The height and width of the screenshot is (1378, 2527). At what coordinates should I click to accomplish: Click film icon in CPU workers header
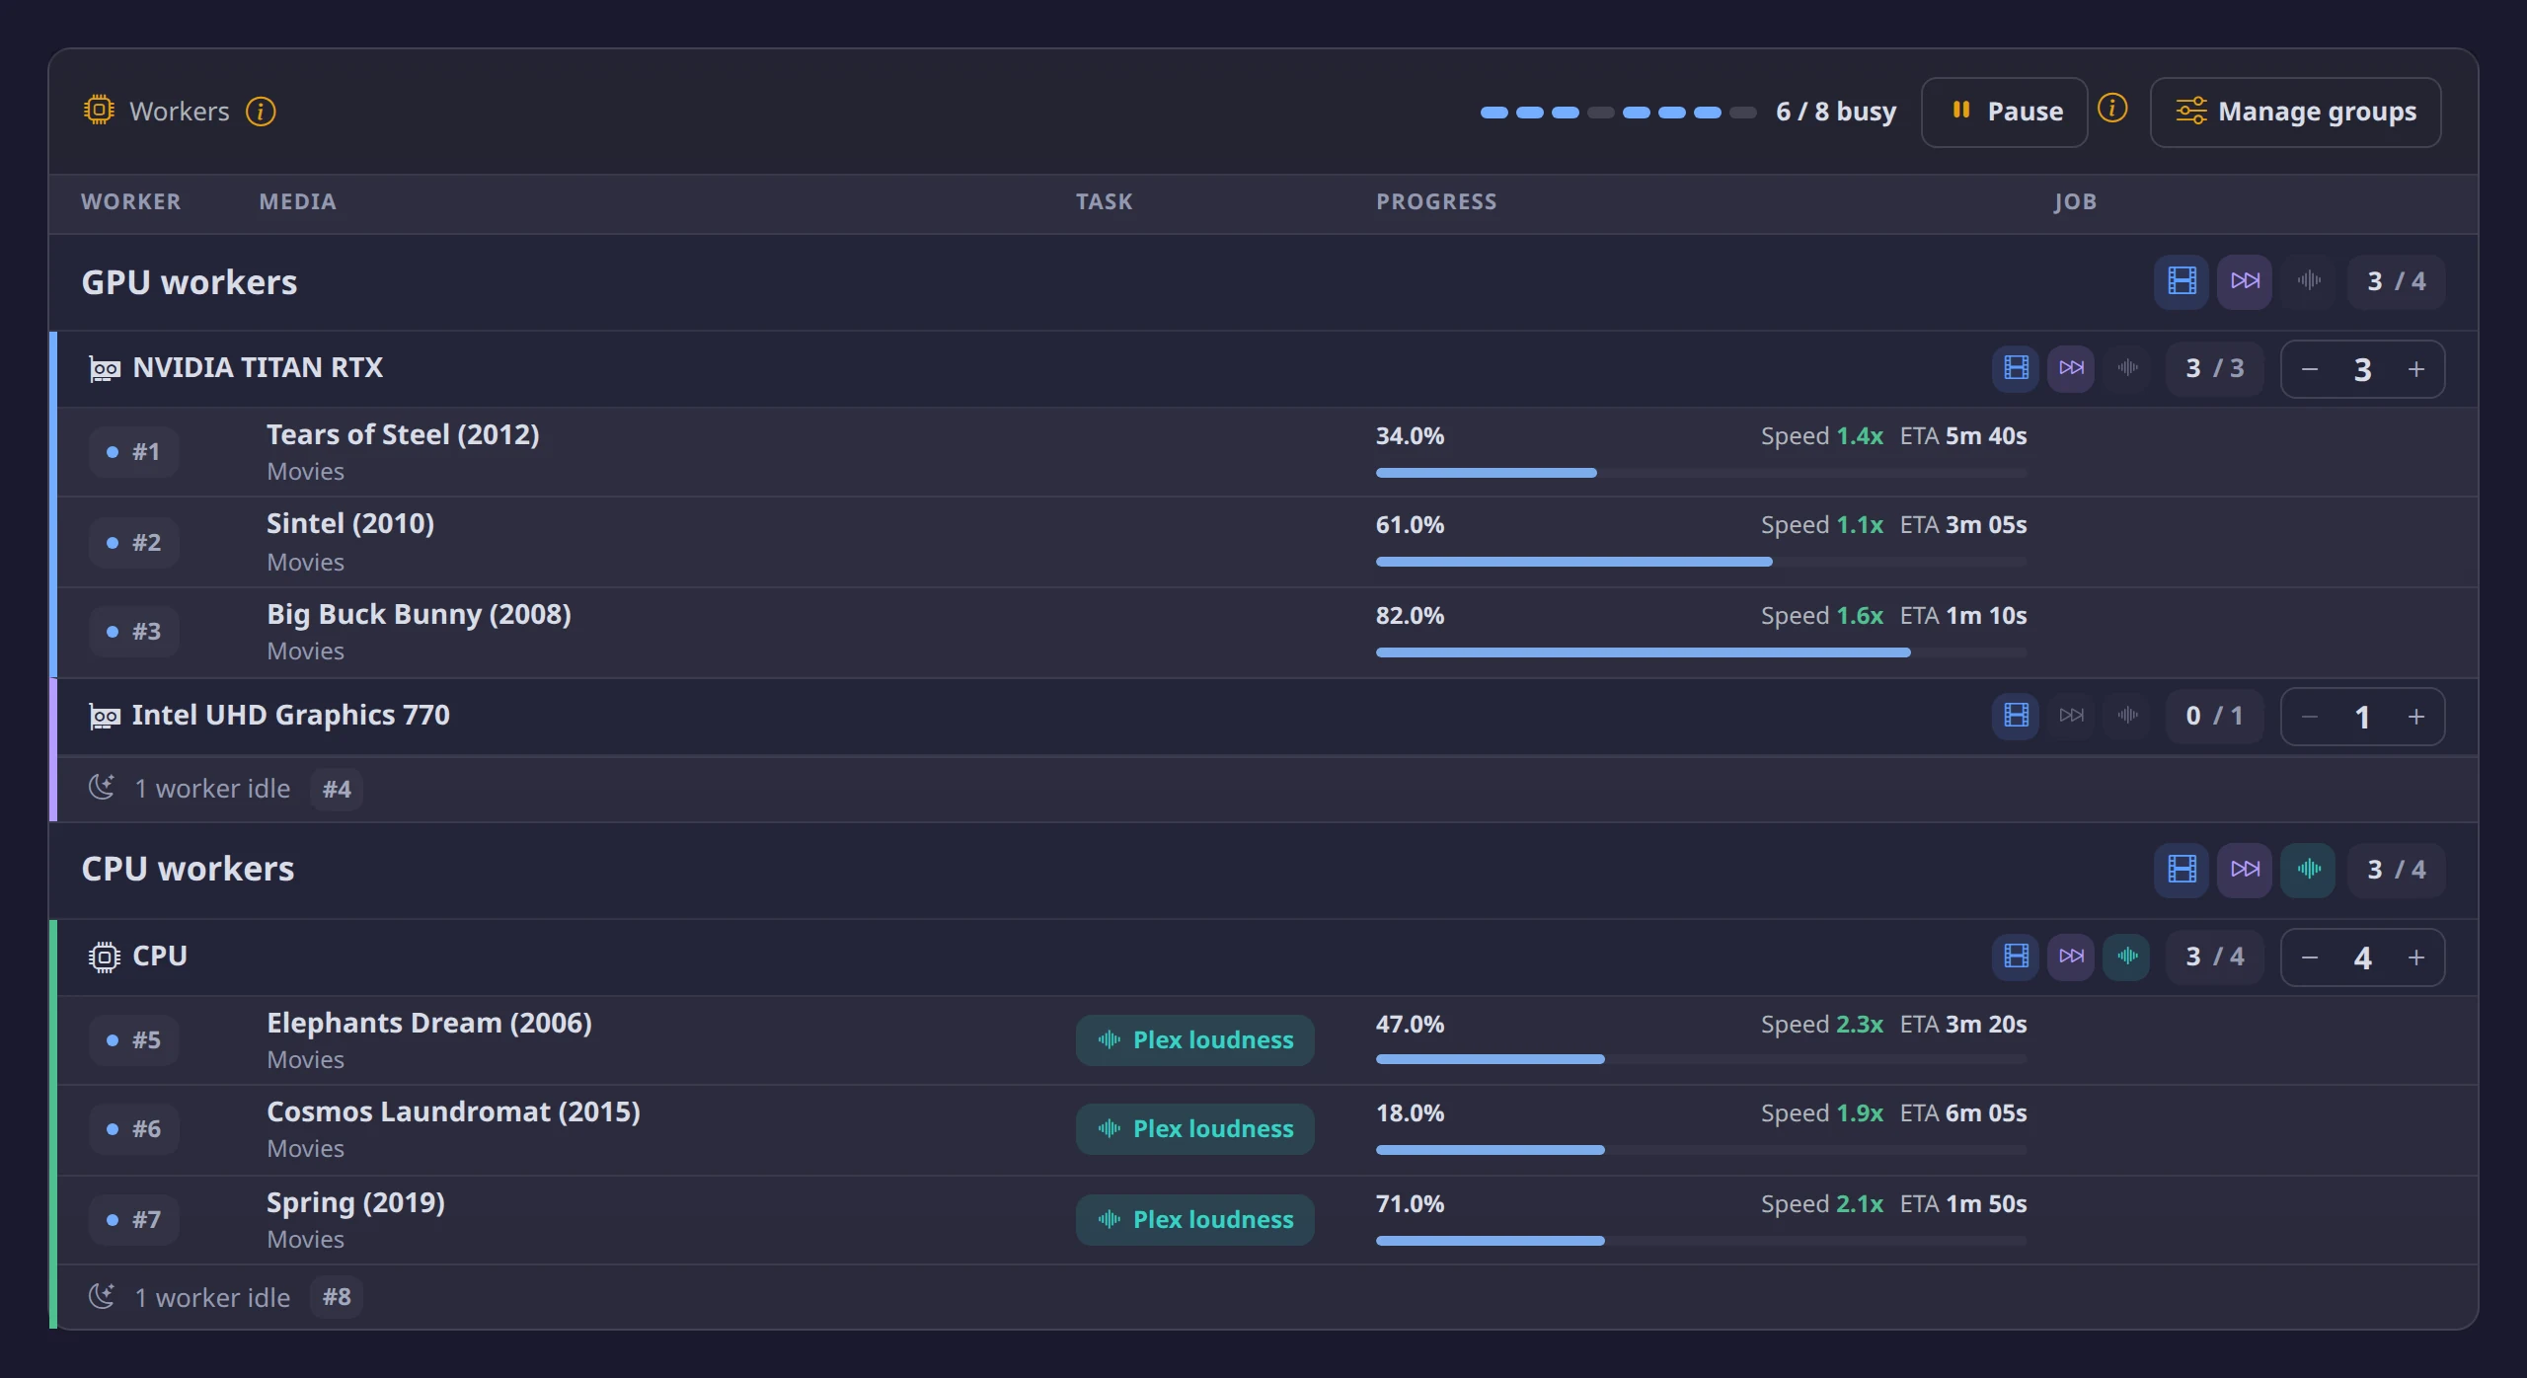pyautogui.click(x=2182, y=870)
